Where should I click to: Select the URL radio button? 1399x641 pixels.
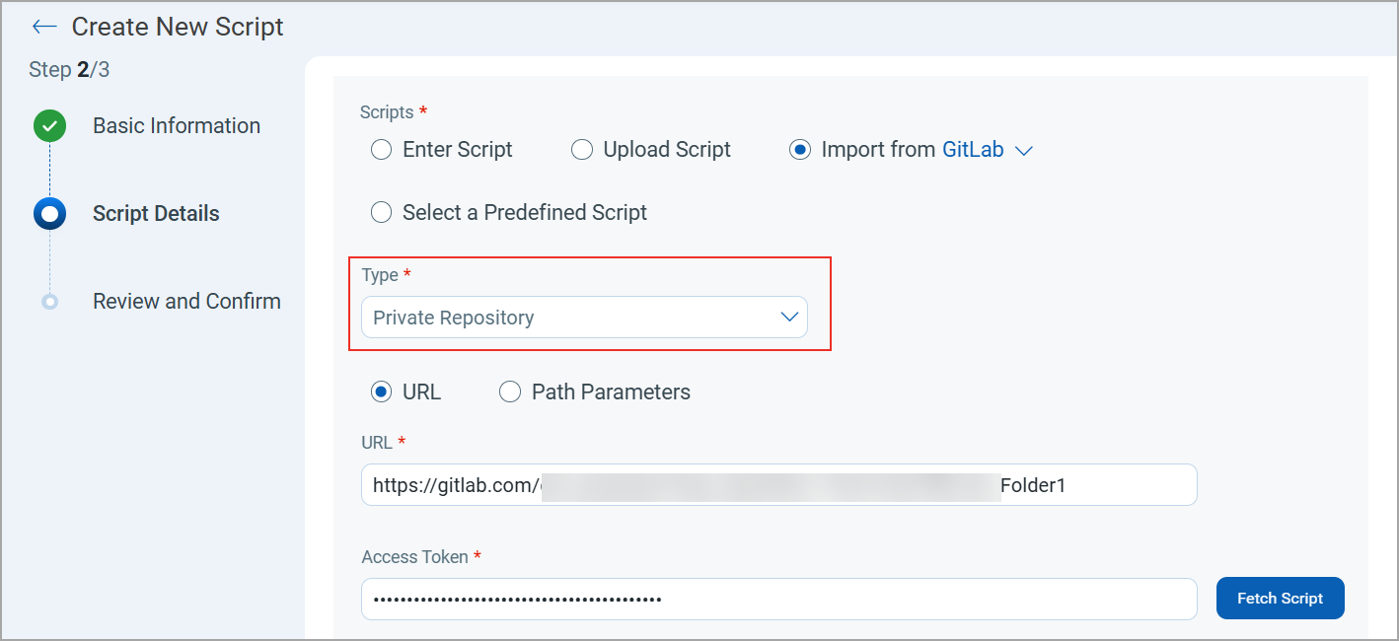tap(381, 392)
